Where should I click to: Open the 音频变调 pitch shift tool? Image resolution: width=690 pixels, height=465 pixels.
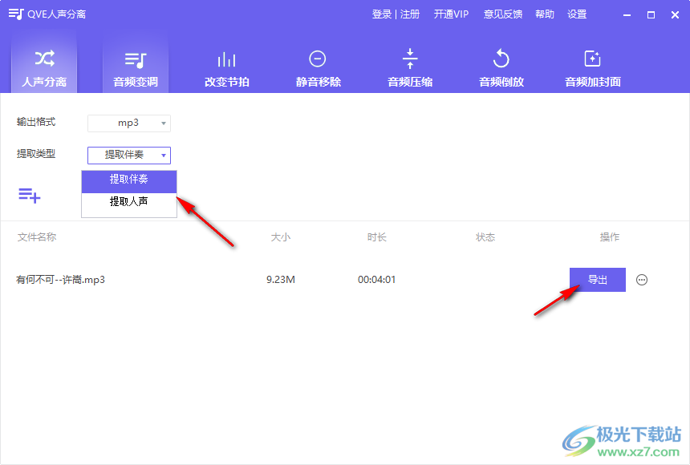[x=135, y=68]
